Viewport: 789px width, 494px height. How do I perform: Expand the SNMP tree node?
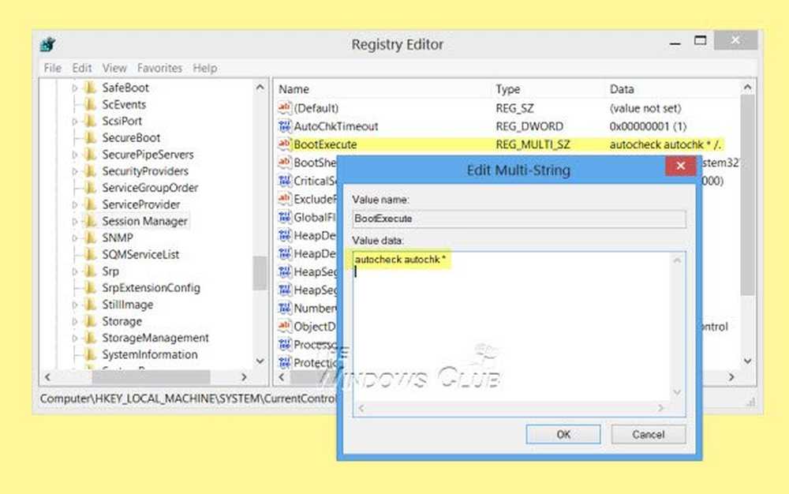pyautogui.click(x=76, y=238)
